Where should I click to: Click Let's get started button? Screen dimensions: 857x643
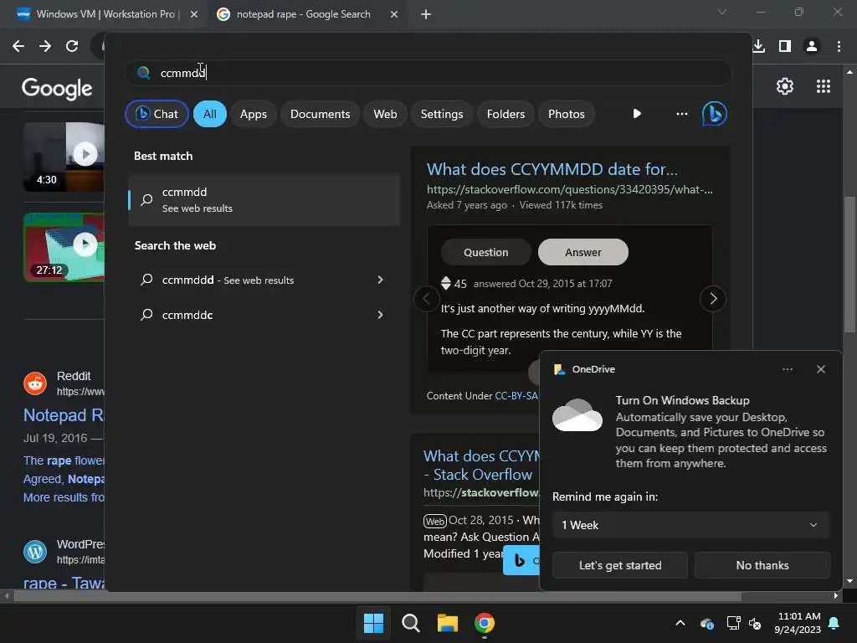620,565
